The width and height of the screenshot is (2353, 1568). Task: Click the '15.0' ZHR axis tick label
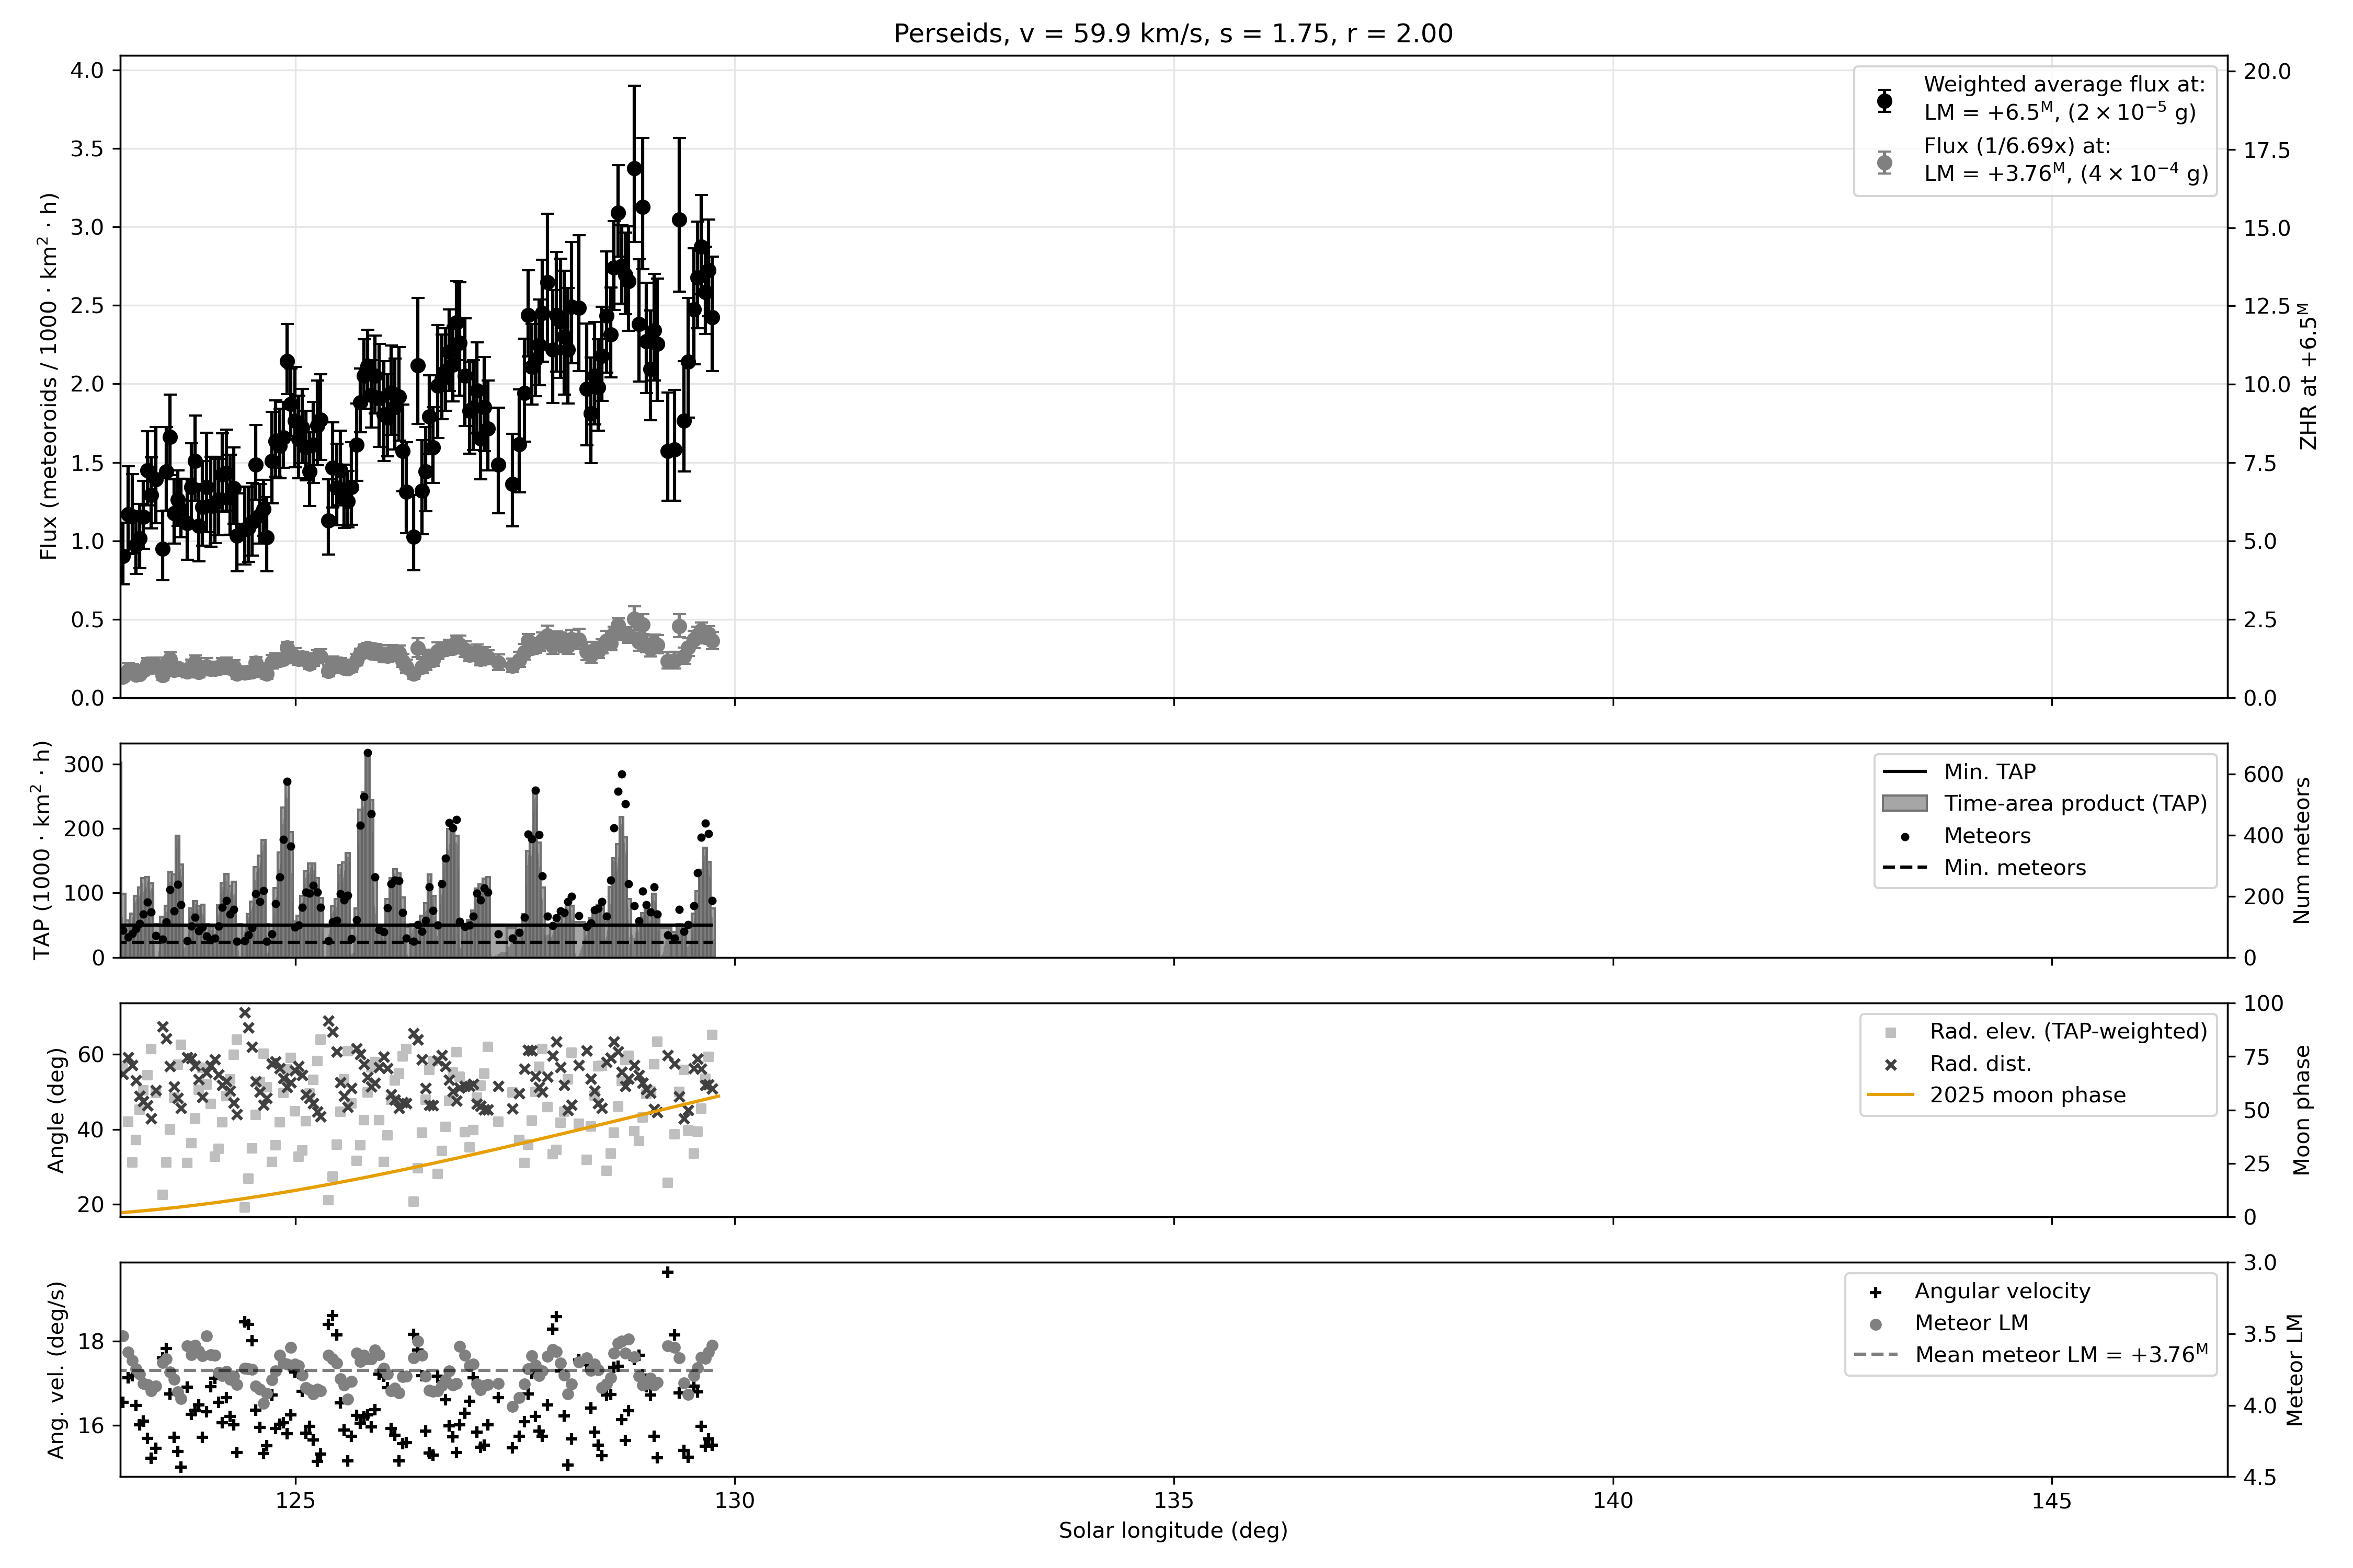coord(2267,228)
